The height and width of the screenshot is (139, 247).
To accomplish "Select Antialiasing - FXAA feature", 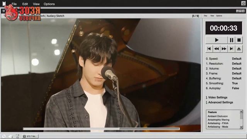I will pos(218,123).
